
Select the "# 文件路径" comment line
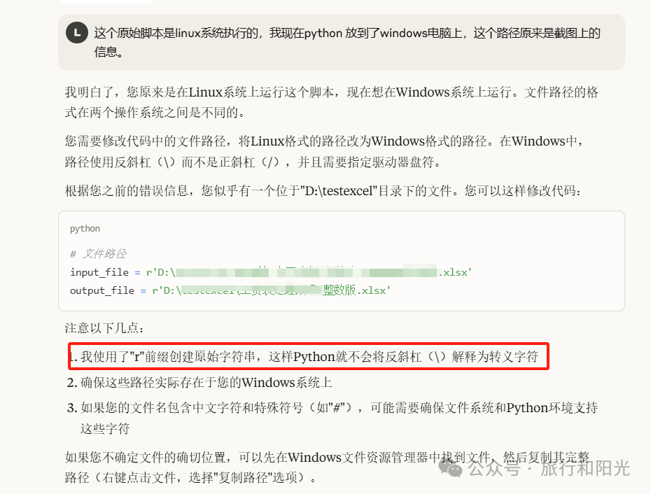[99, 253]
